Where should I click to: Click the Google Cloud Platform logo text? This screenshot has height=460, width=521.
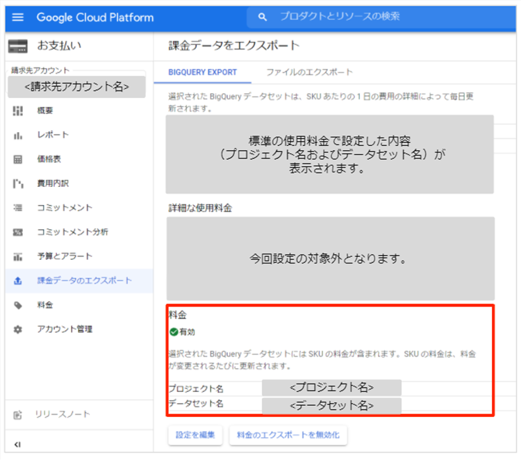pyautogui.click(x=95, y=17)
